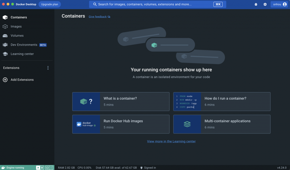This screenshot has height=170, width=290.
Task: Click the Add Extensions plus icon
Action: [x=5, y=80]
